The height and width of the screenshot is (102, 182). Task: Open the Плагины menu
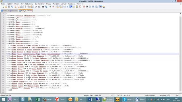pos(71,4)
